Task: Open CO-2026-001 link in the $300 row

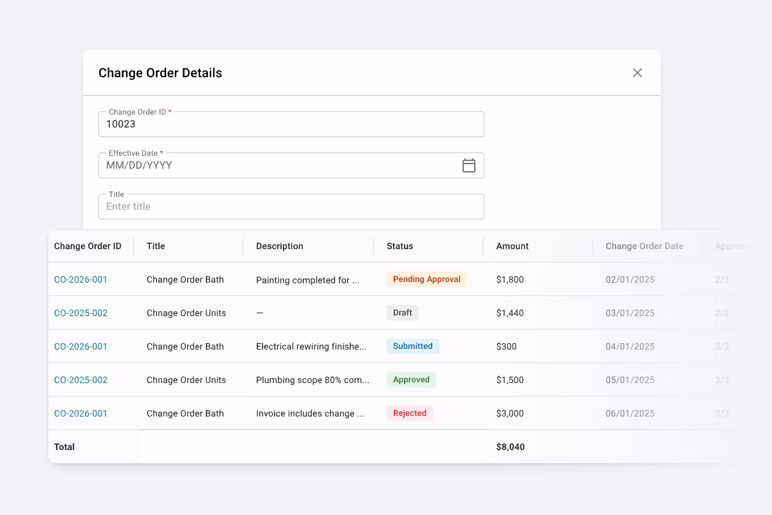Action: pyautogui.click(x=80, y=346)
